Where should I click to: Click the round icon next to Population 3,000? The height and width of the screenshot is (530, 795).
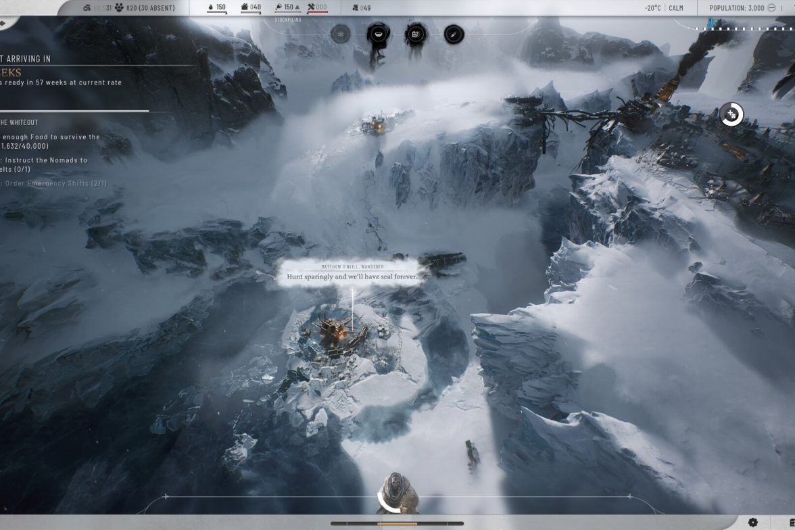[771, 7]
